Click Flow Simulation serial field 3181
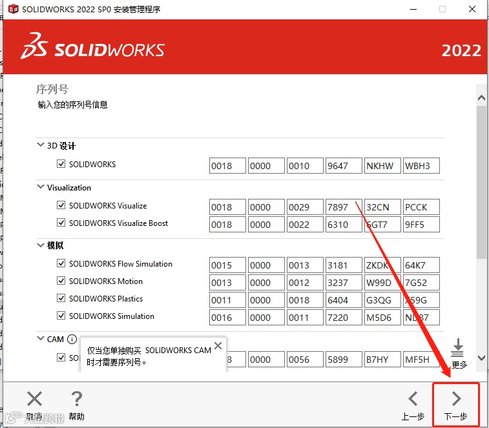Image resolution: width=489 pixels, height=428 pixels. coord(344,265)
